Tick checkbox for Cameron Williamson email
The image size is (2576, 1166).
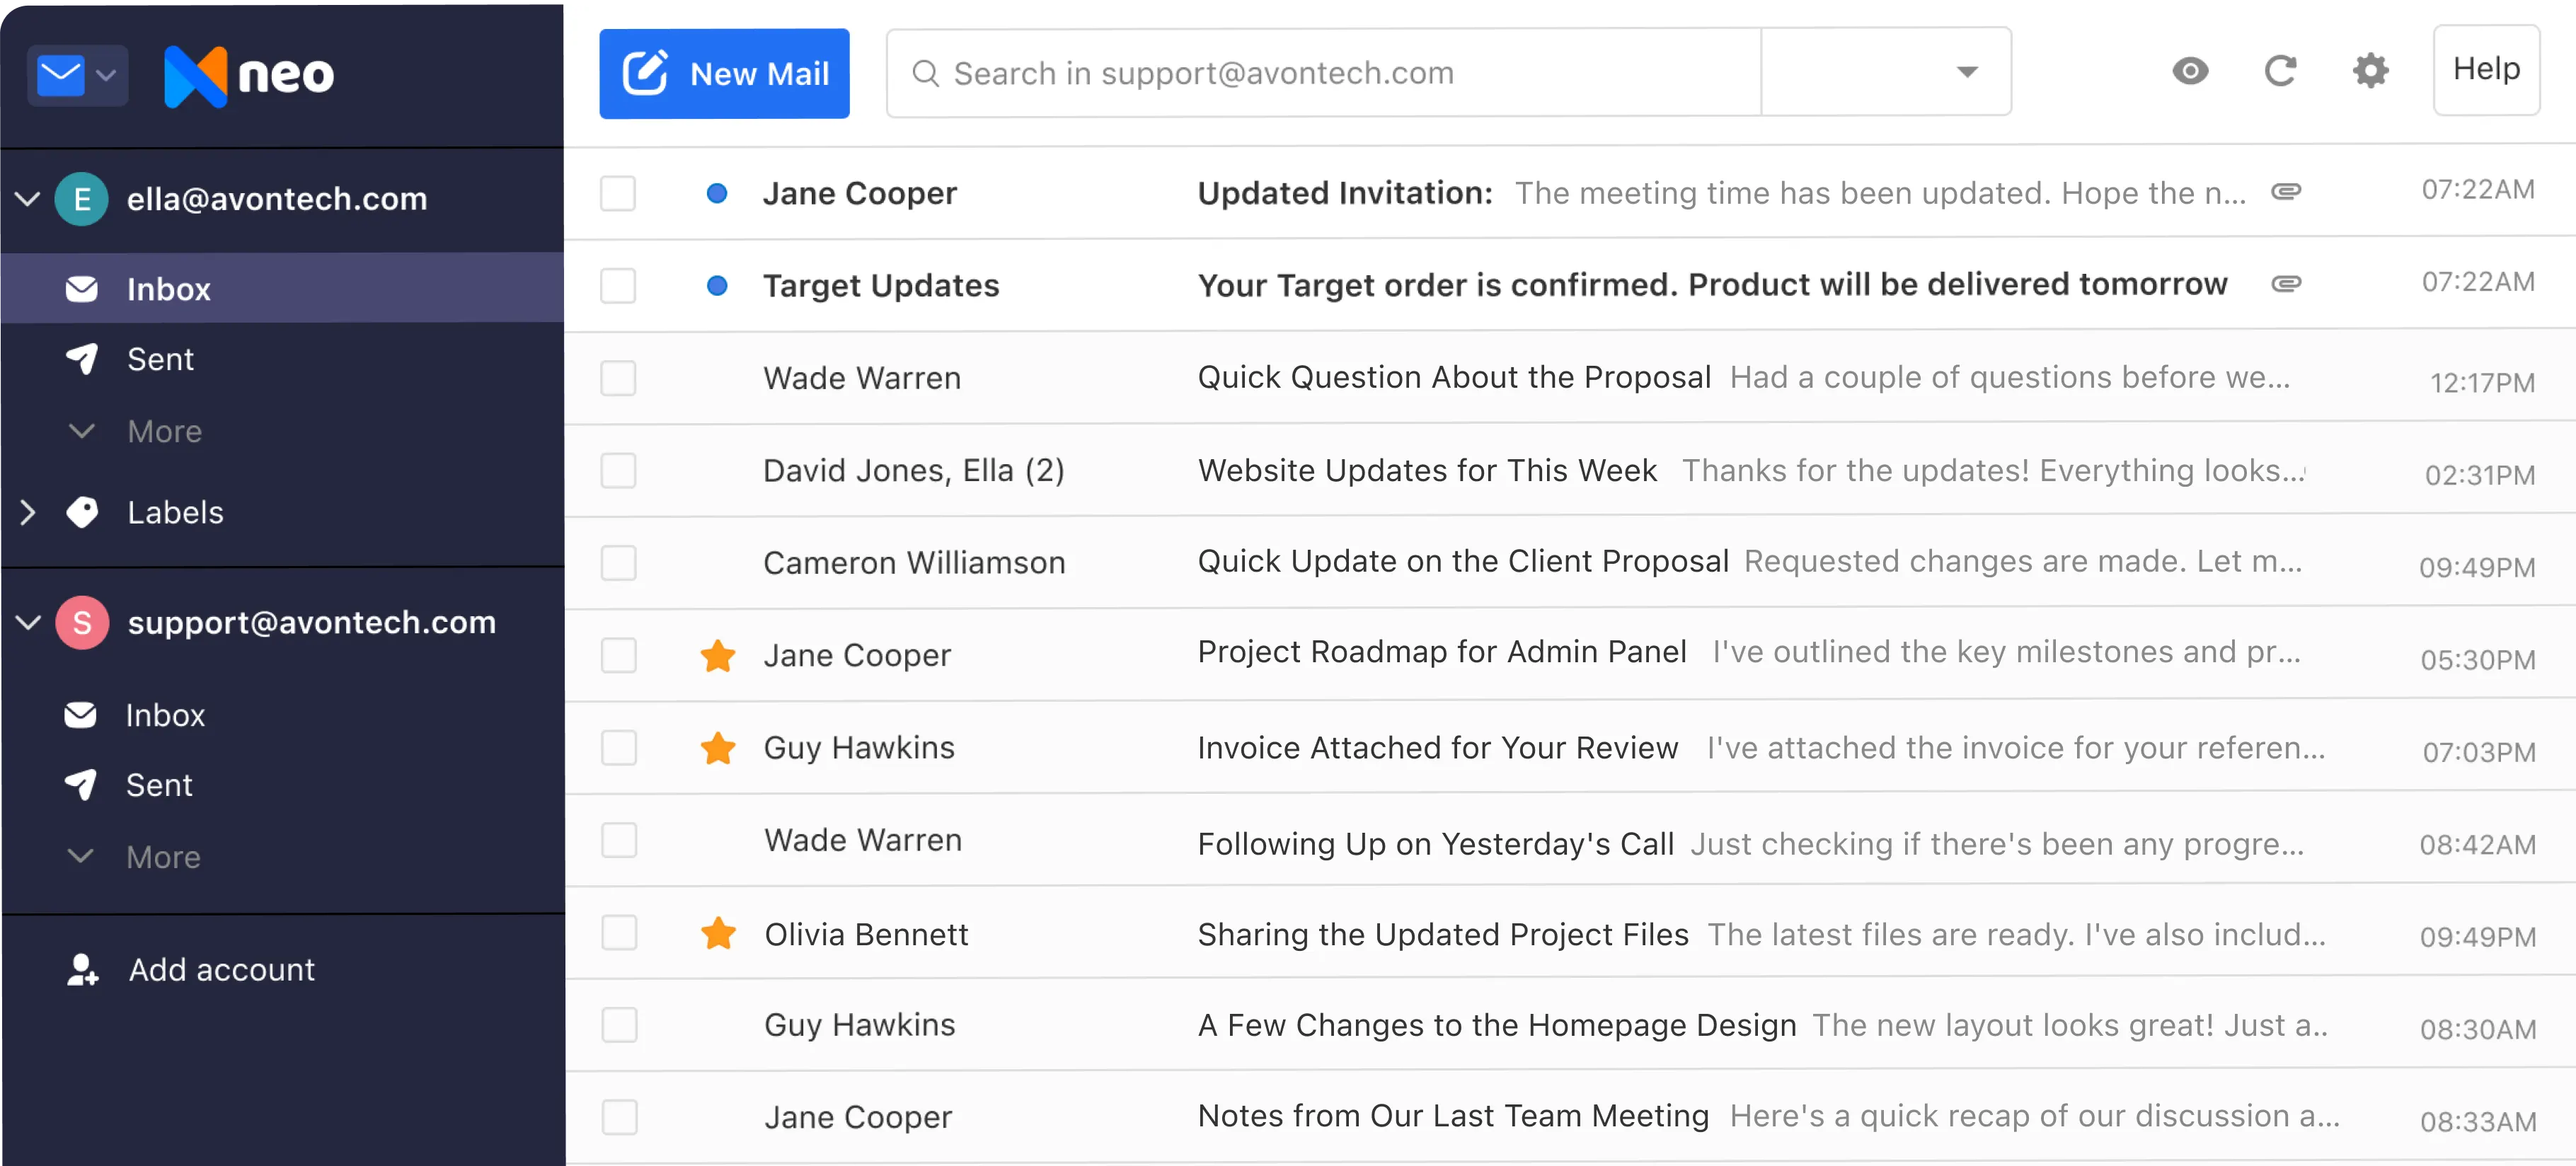point(618,563)
